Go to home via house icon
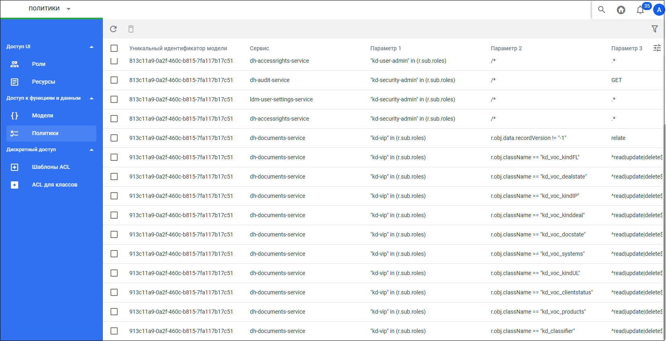Viewport: 666px width, 341px height. [x=621, y=10]
